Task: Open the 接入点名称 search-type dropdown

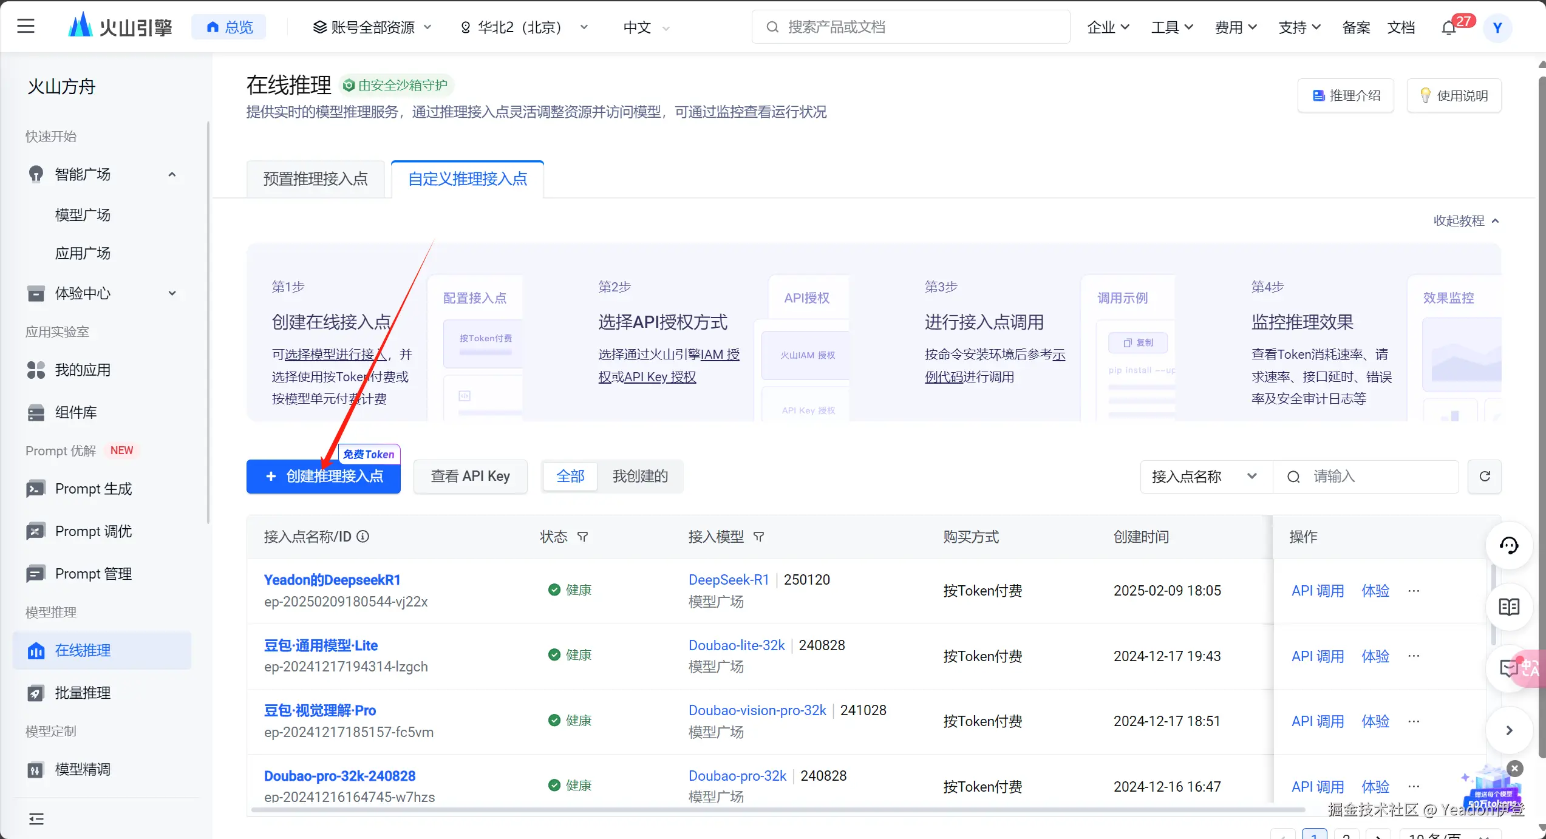Action: pyautogui.click(x=1205, y=477)
